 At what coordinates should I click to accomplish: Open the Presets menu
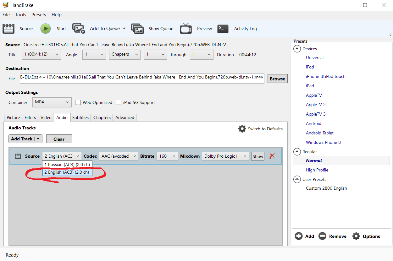click(x=39, y=15)
